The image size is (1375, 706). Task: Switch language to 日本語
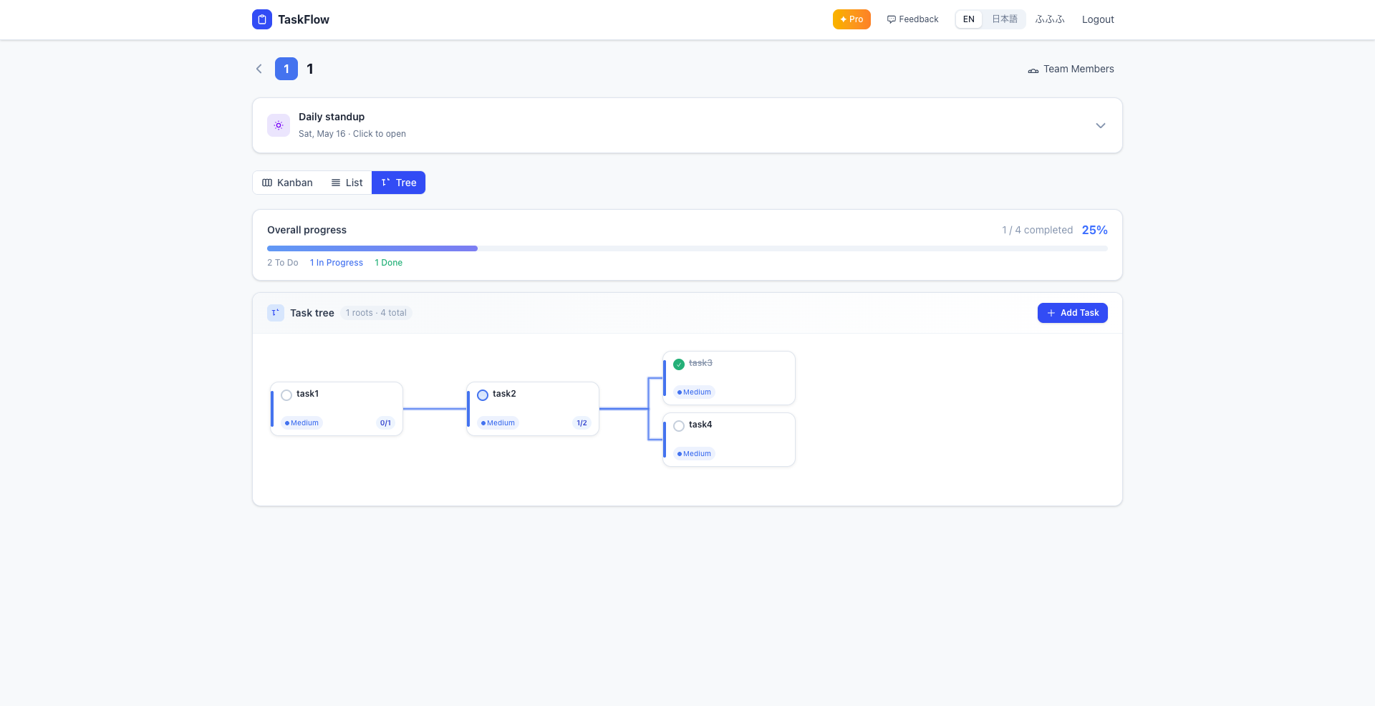1004,19
